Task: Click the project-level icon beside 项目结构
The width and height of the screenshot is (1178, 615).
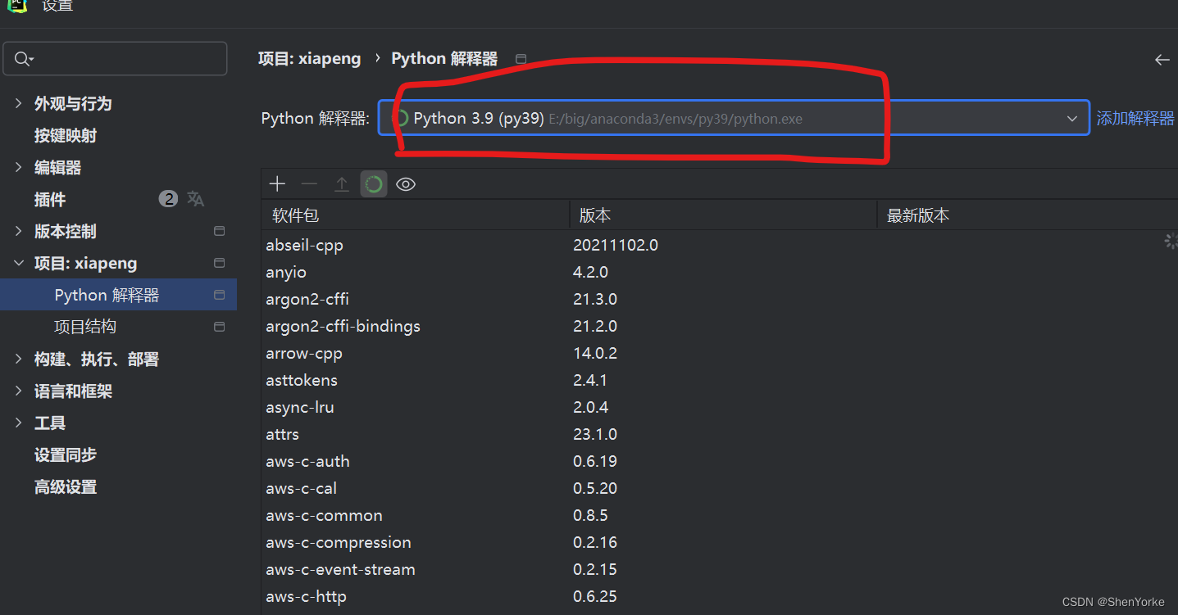Action: point(220,327)
